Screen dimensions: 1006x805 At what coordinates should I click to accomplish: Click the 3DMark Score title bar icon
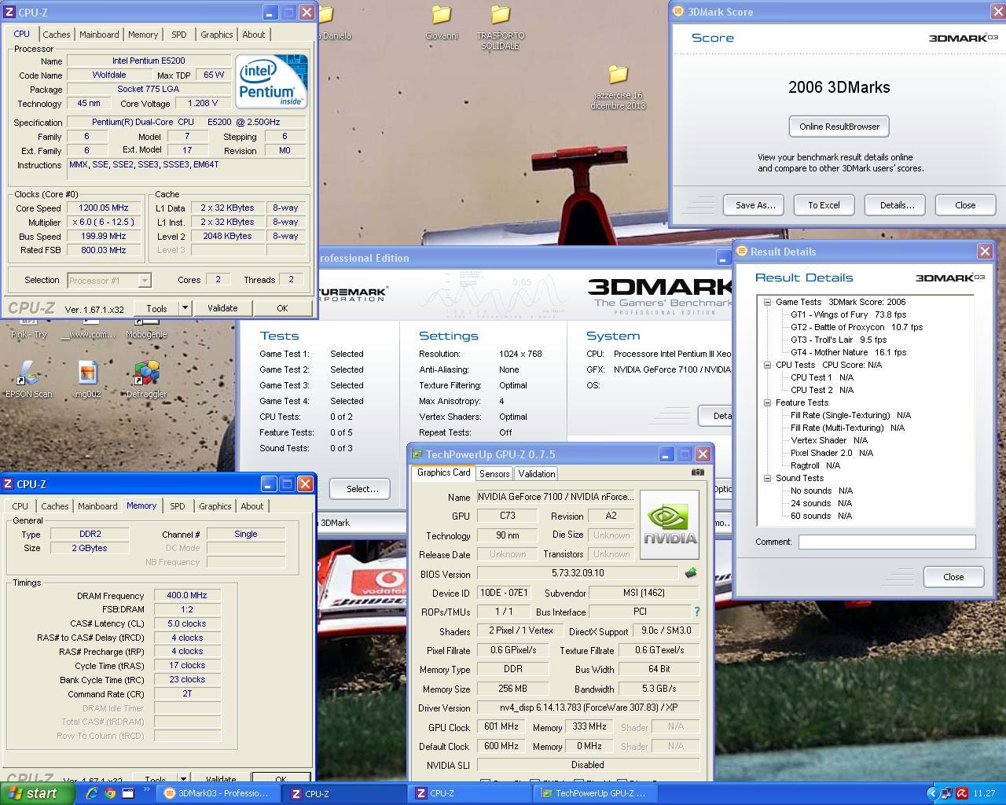pyautogui.click(x=678, y=11)
